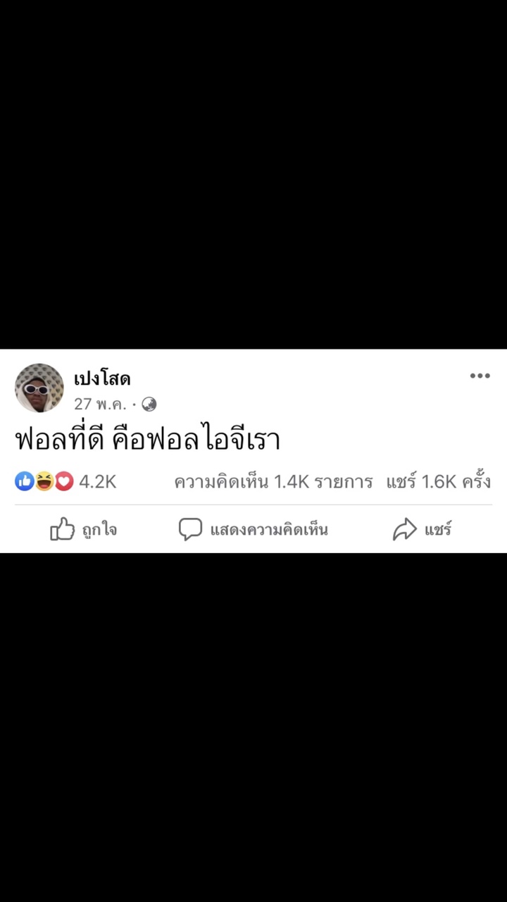Open the เปงโสด profile picture

point(39,388)
